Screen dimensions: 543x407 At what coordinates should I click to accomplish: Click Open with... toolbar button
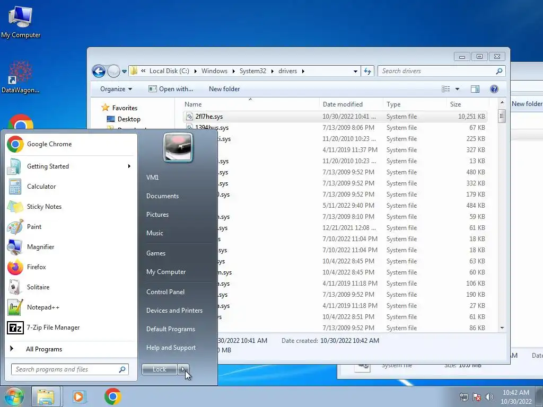click(x=171, y=89)
